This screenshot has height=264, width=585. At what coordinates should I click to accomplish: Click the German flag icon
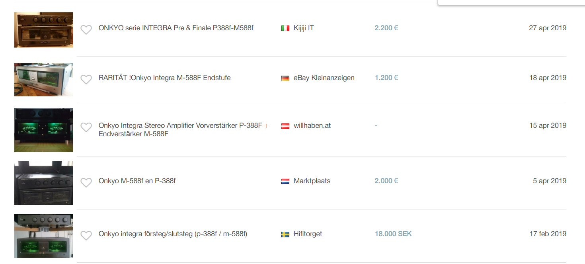tap(285, 78)
